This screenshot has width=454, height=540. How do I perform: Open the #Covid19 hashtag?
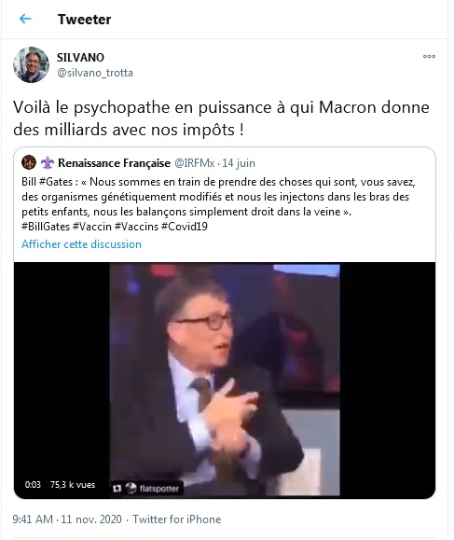185,227
